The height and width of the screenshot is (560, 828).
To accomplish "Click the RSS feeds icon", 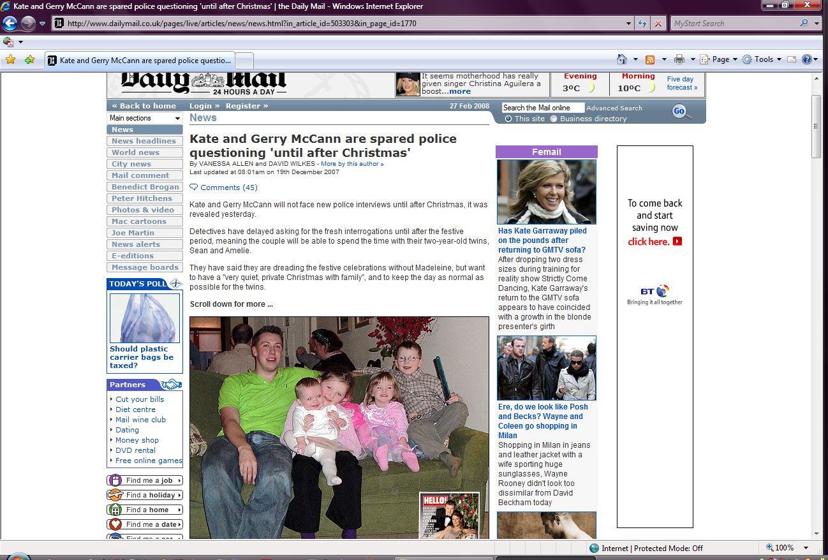I will pyautogui.click(x=650, y=59).
